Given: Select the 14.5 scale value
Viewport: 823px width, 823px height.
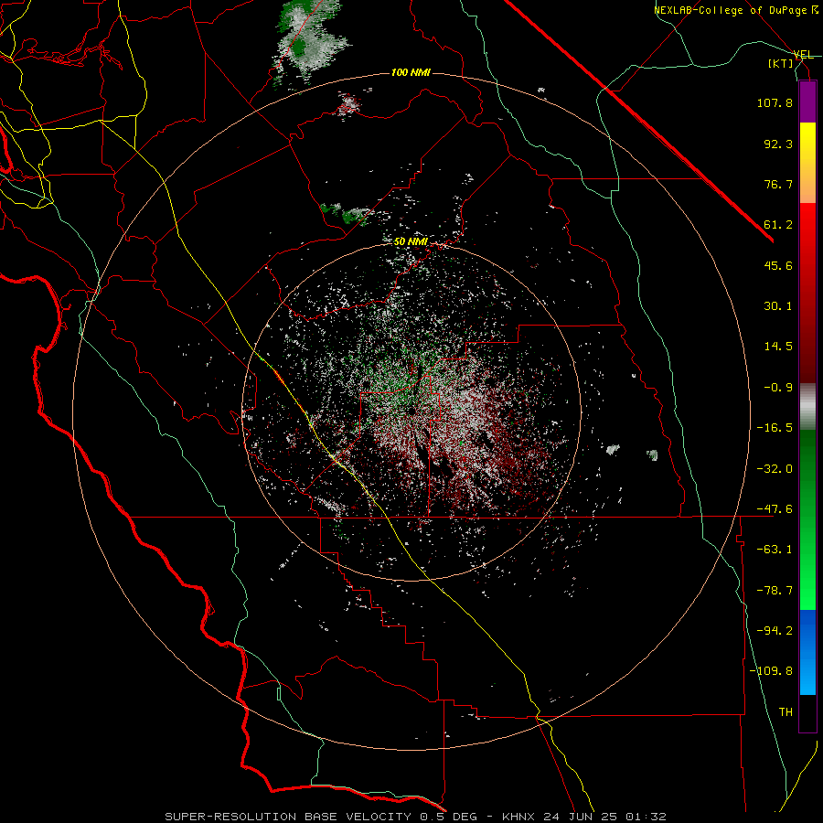Looking at the screenshot, I should click(x=778, y=347).
